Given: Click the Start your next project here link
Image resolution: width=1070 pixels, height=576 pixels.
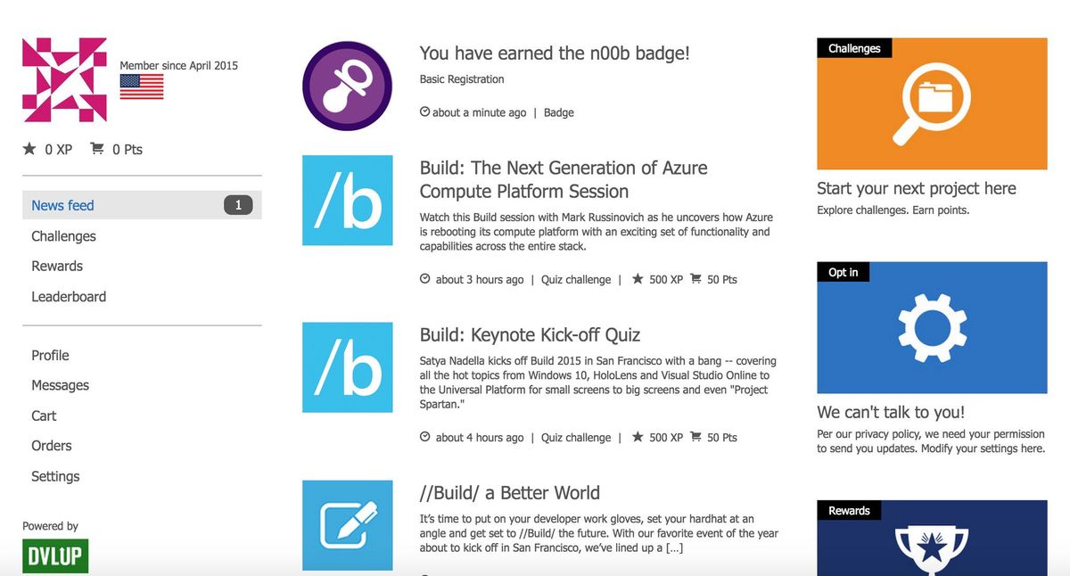Looking at the screenshot, I should 916,188.
